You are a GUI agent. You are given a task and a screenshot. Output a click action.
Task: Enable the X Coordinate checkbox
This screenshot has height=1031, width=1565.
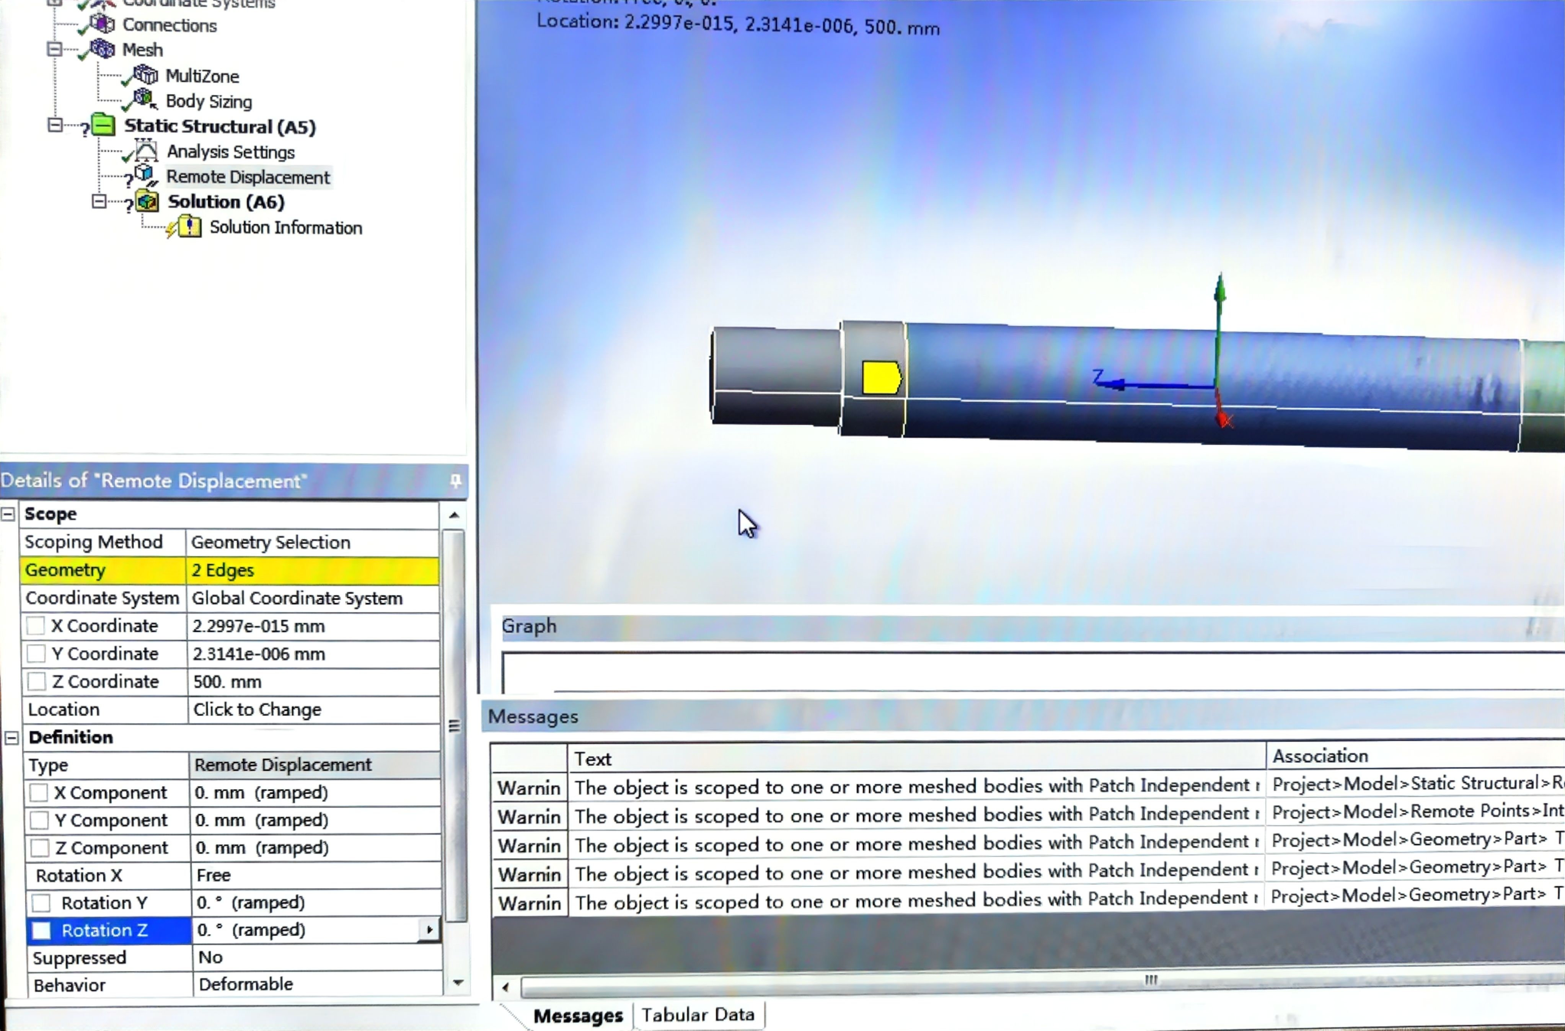pyautogui.click(x=36, y=625)
